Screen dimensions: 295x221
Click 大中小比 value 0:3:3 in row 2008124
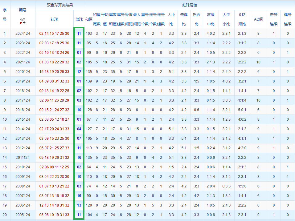(226, 186)
